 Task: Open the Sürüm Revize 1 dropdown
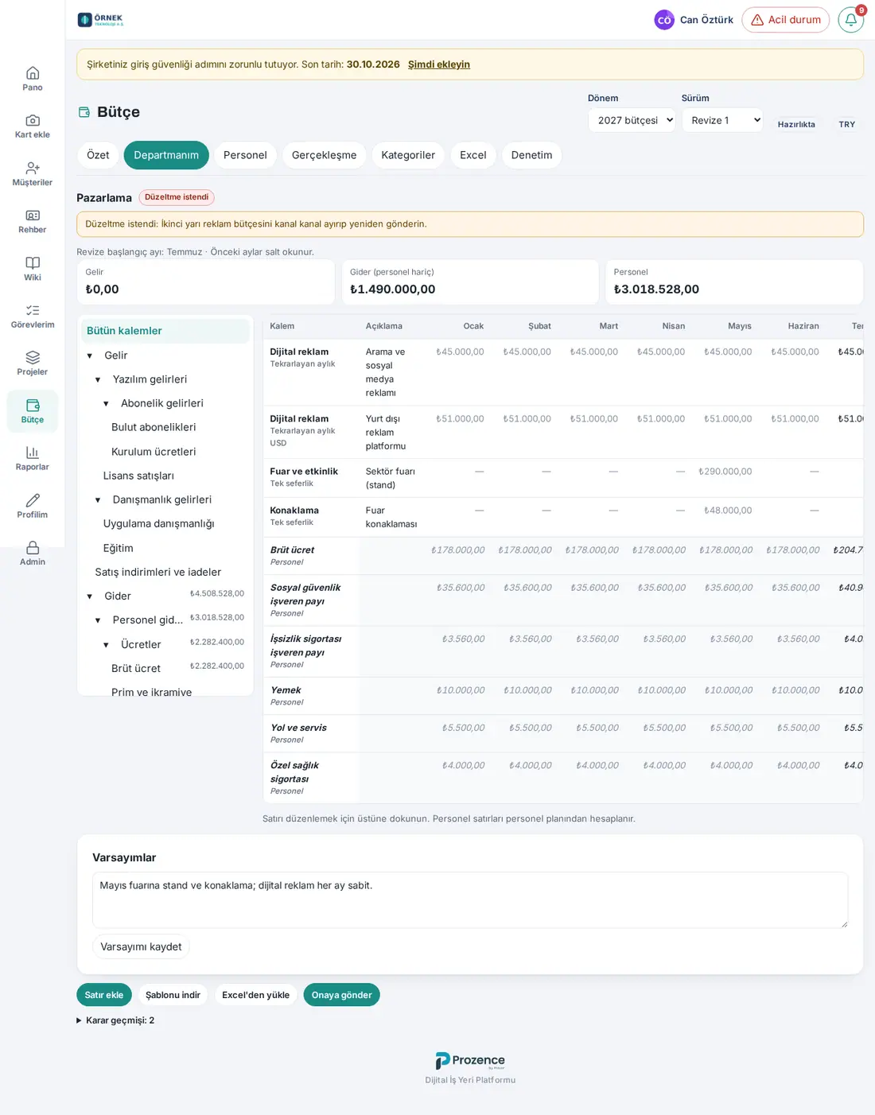tap(722, 120)
